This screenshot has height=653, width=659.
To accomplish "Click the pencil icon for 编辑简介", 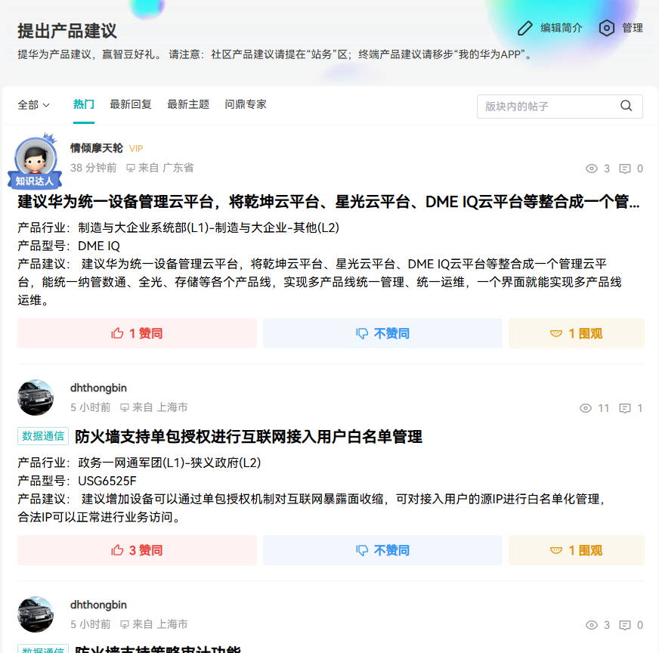I will tap(525, 28).
